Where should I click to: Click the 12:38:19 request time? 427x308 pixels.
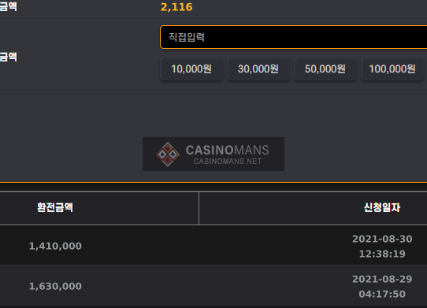tap(382, 254)
